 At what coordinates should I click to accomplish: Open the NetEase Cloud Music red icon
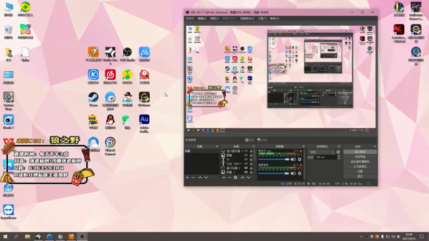(x=110, y=77)
